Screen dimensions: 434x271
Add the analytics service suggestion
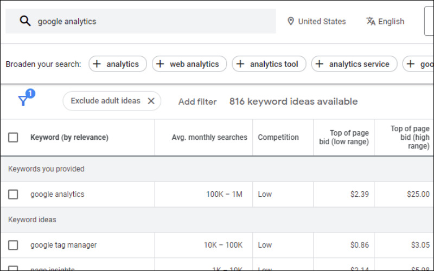click(x=354, y=64)
